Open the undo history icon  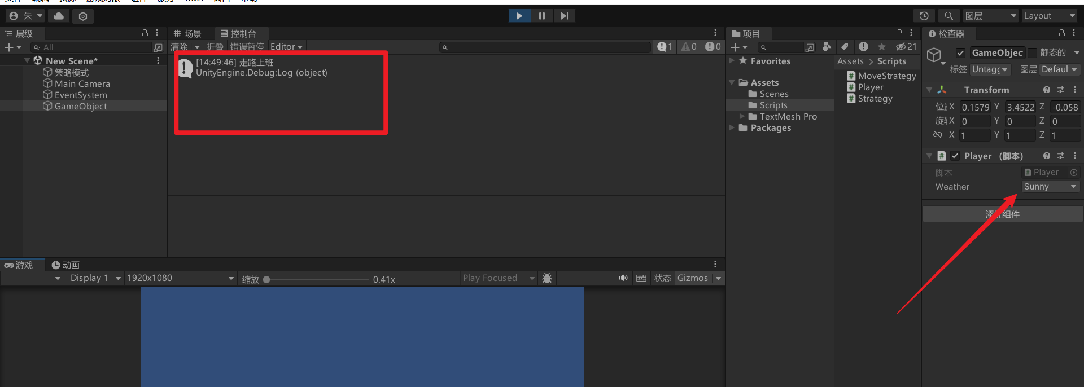[x=924, y=16]
